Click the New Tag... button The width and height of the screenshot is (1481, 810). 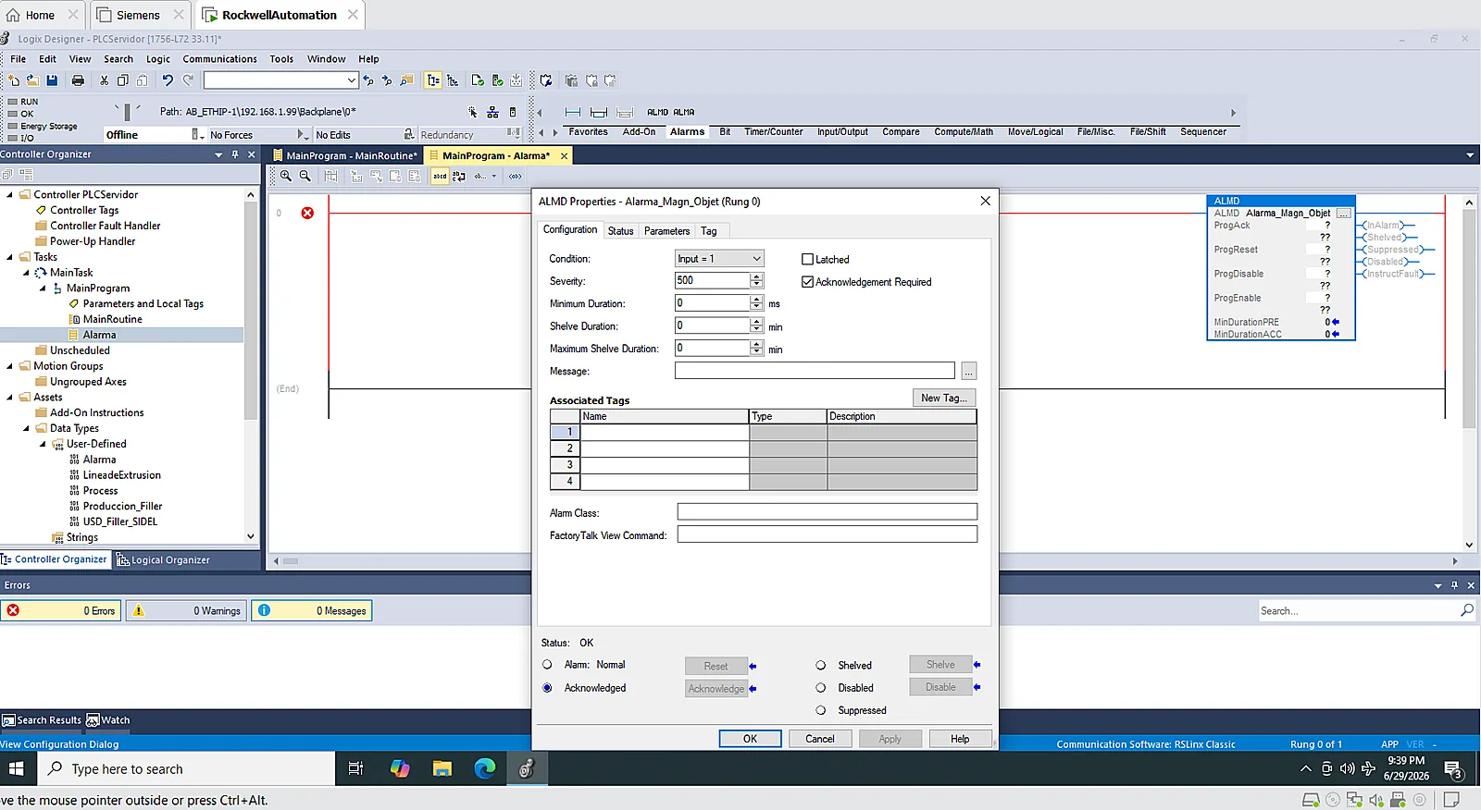[x=944, y=398]
